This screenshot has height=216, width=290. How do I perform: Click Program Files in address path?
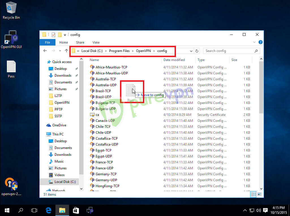(119, 51)
